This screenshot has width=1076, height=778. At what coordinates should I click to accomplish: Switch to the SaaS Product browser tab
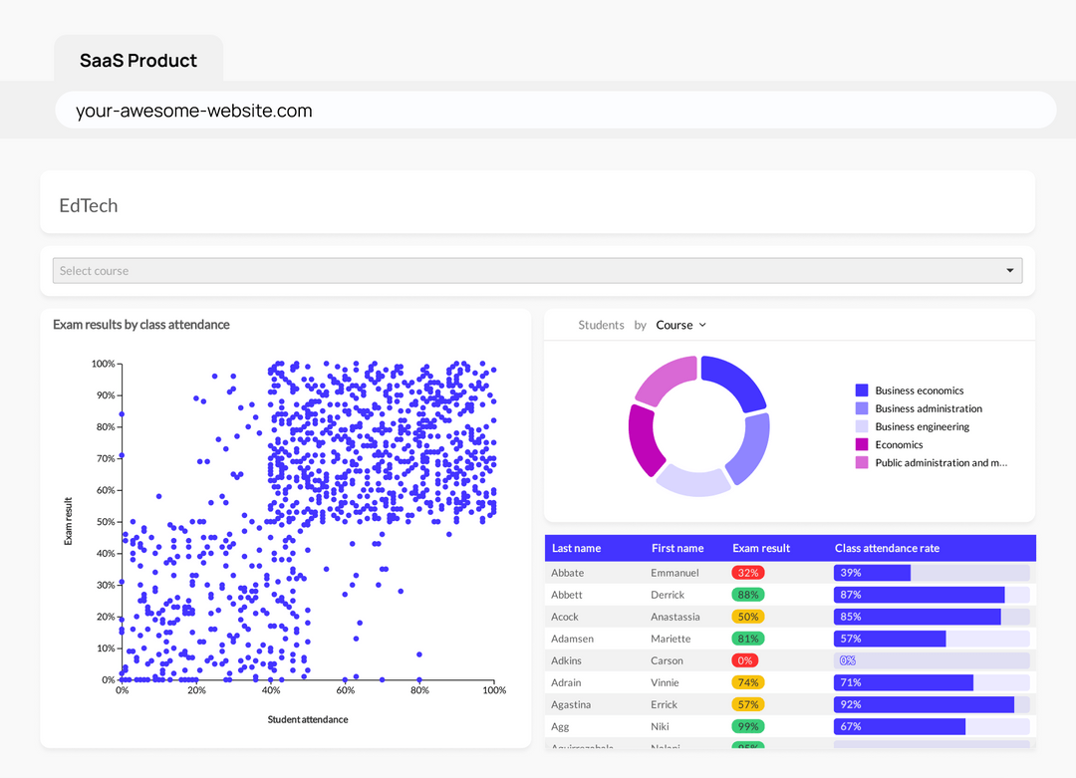(x=137, y=60)
